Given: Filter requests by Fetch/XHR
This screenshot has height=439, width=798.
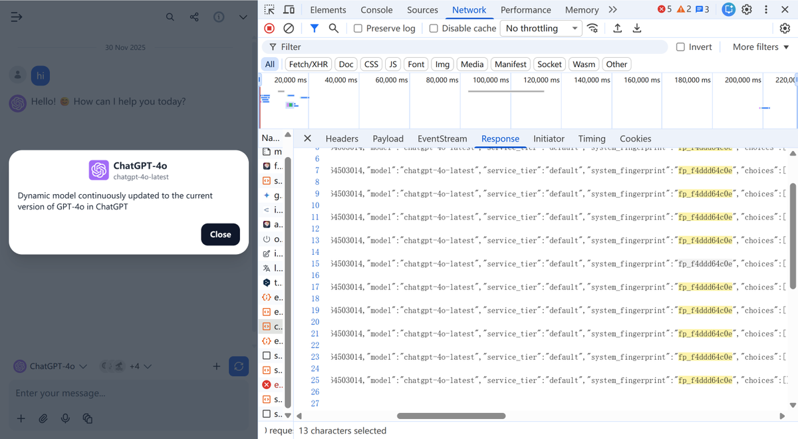Looking at the screenshot, I should pyautogui.click(x=308, y=65).
